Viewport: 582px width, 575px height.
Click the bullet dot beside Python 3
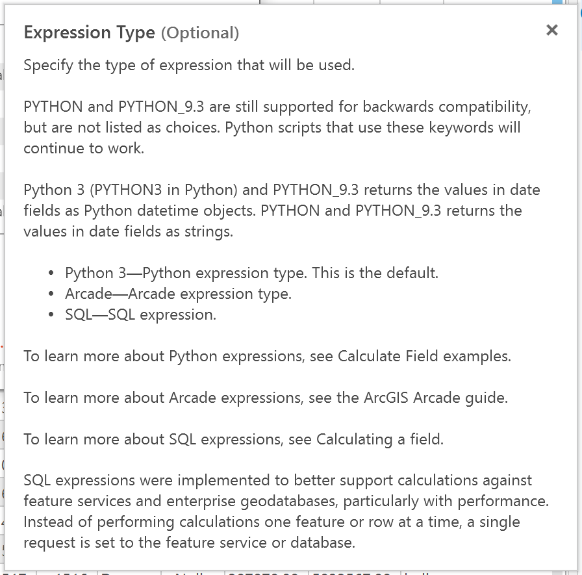tap(51, 274)
